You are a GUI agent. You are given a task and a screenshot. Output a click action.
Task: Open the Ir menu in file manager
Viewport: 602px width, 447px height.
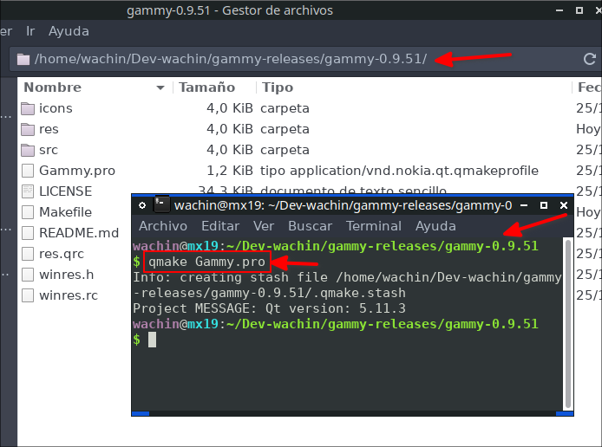click(30, 31)
